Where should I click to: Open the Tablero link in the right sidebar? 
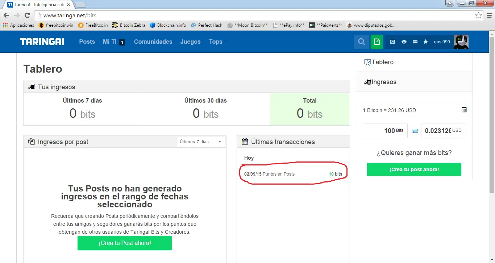pos(379,62)
